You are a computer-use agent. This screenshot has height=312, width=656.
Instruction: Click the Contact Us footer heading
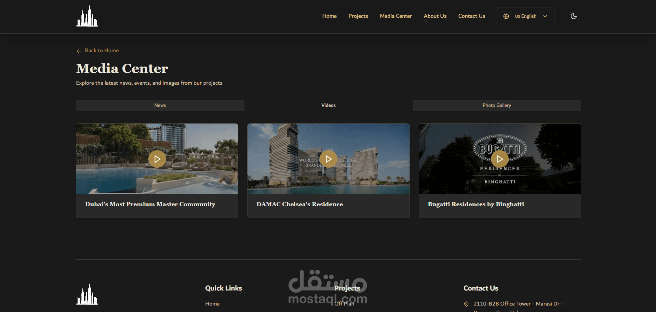pyautogui.click(x=481, y=288)
